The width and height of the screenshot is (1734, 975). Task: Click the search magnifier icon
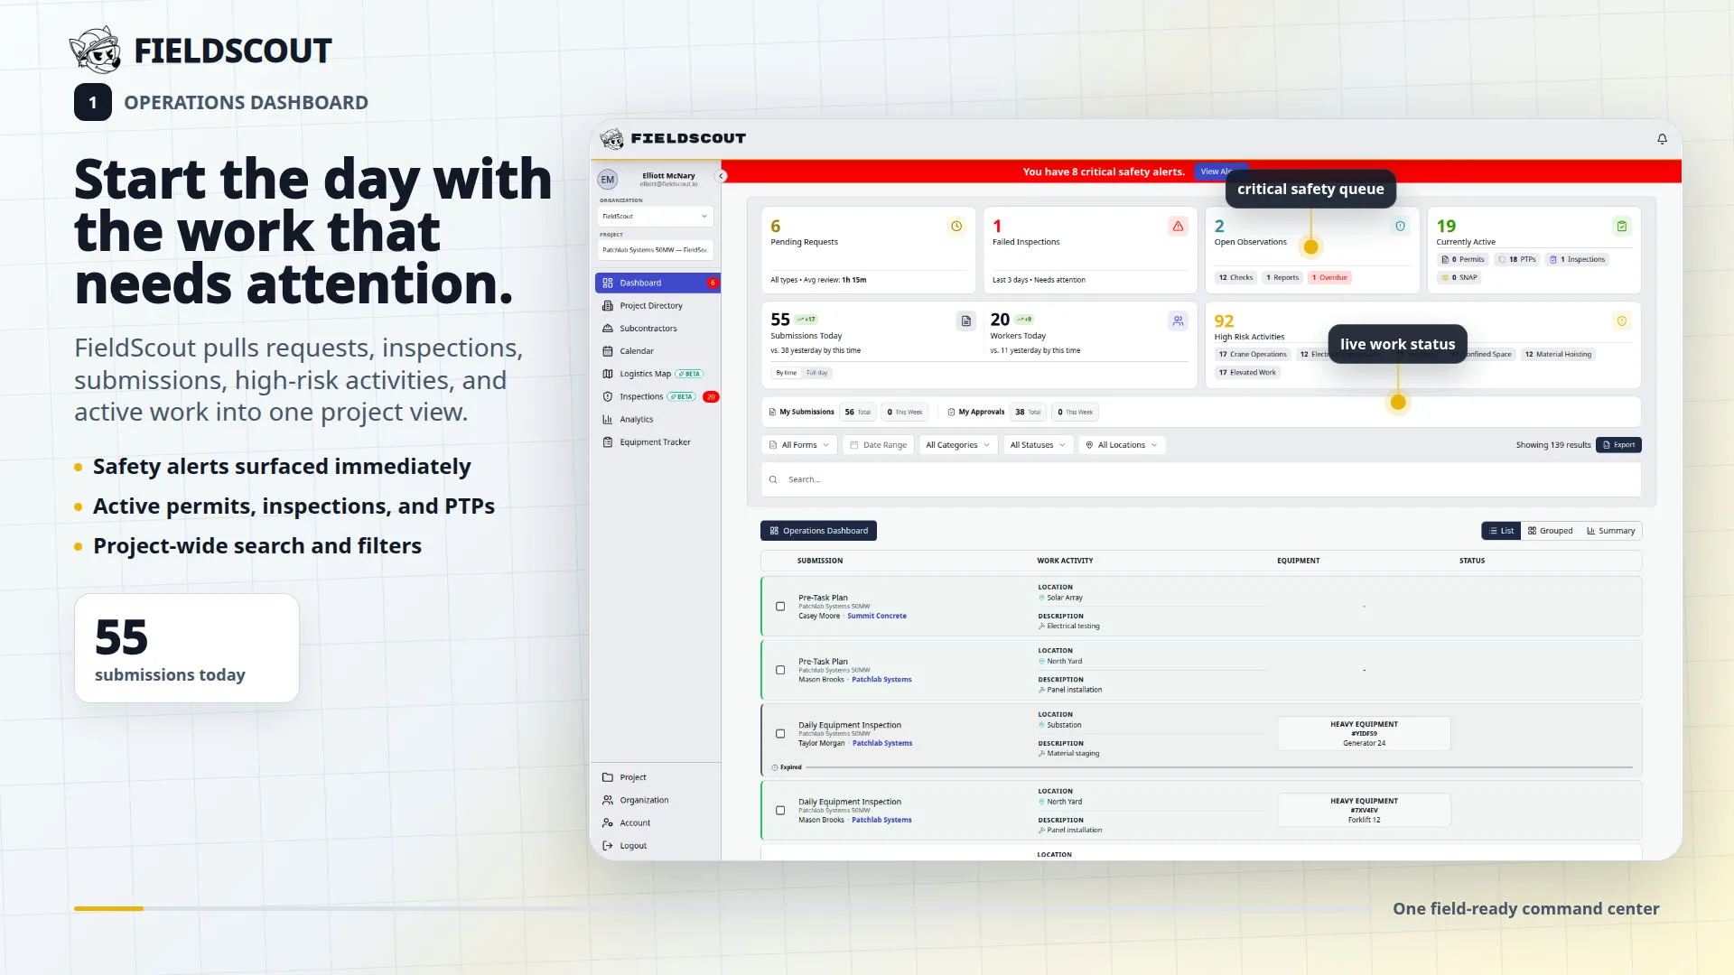[x=773, y=480]
